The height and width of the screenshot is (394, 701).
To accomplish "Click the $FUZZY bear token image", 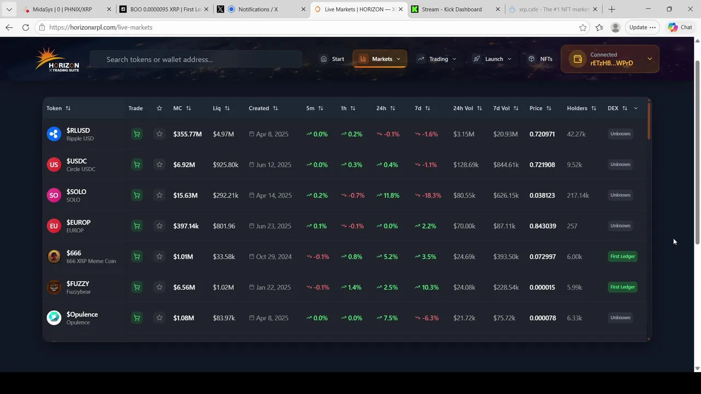I will click(x=54, y=287).
